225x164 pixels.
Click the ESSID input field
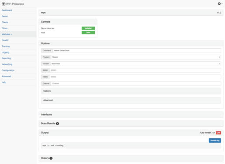(x=135, y=77)
